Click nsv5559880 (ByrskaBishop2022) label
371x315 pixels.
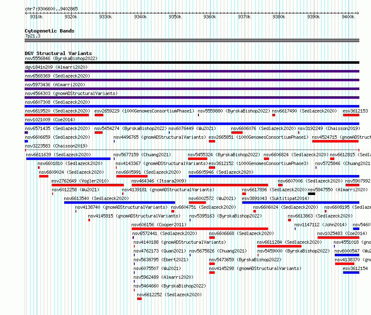tap(234, 111)
